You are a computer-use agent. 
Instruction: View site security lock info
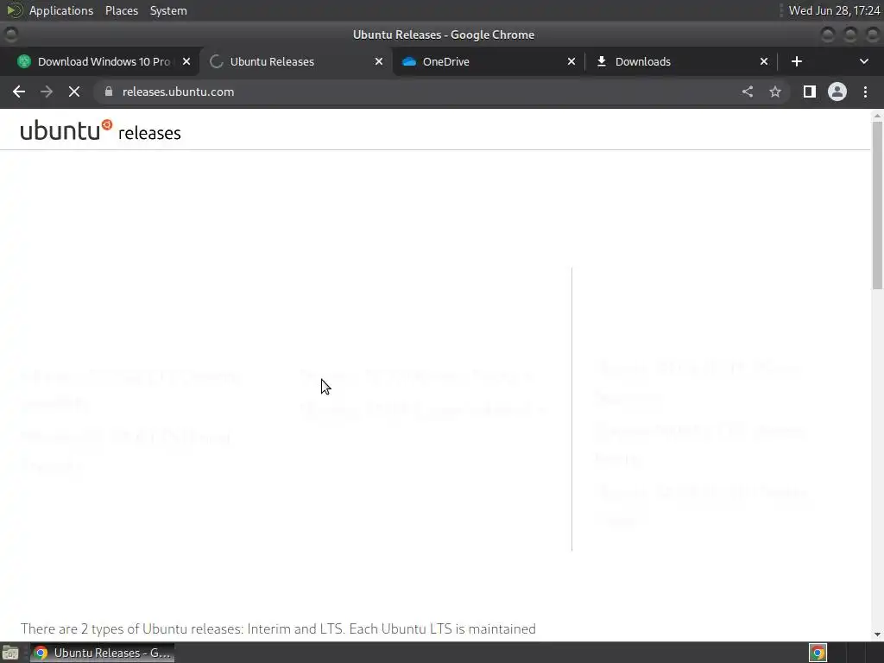coord(109,92)
